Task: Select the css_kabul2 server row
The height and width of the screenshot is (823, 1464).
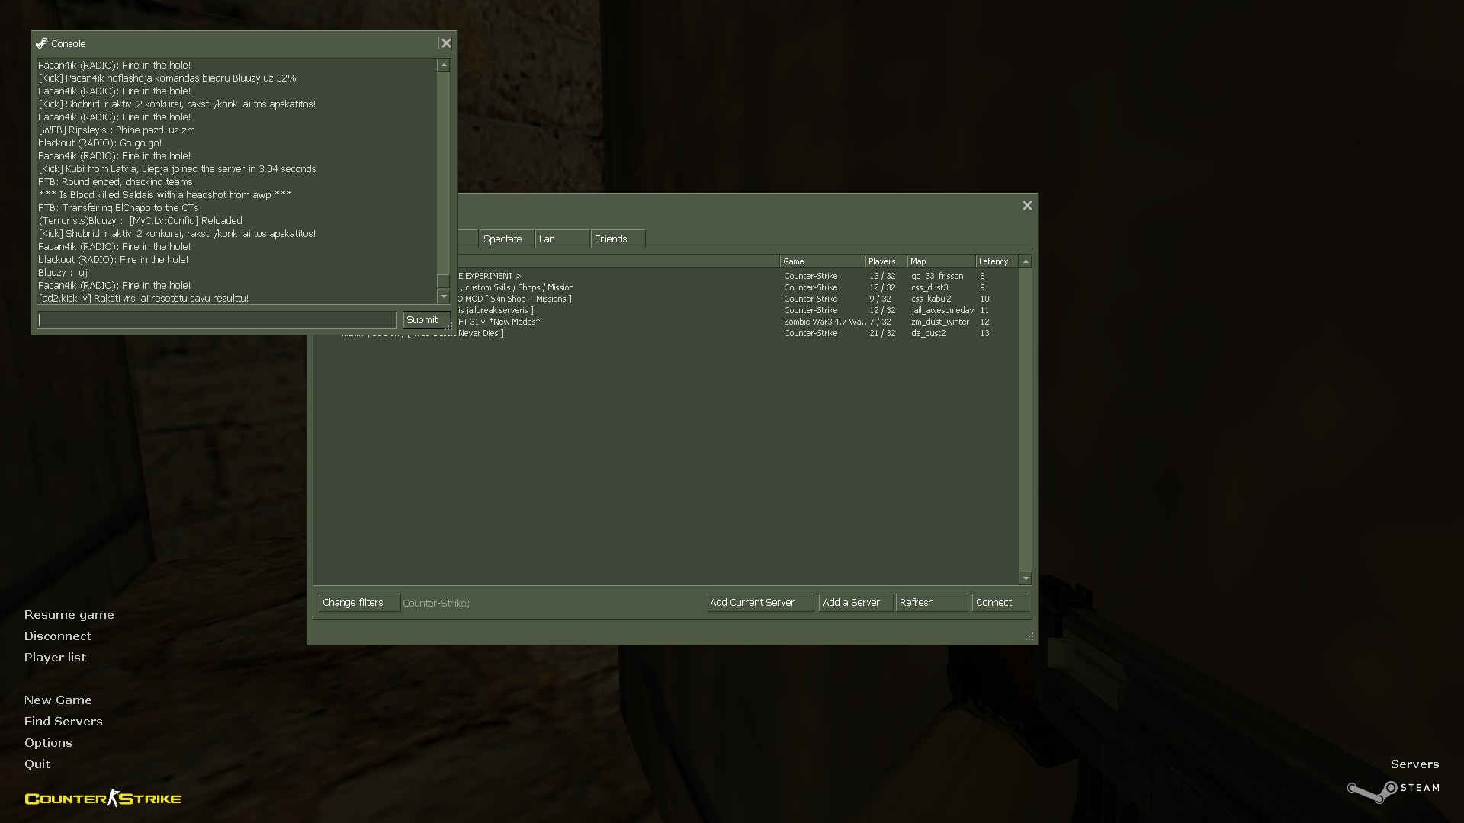Action: click(x=667, y=299)
